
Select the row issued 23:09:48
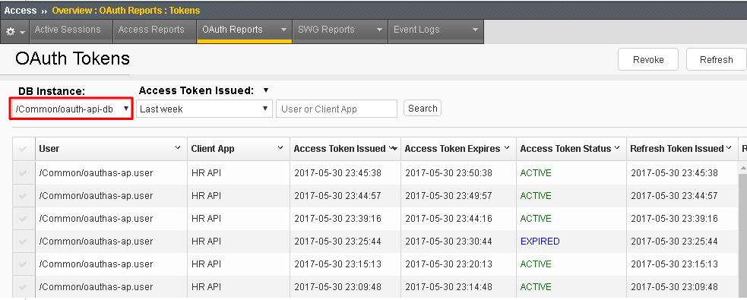click(23, 287)
